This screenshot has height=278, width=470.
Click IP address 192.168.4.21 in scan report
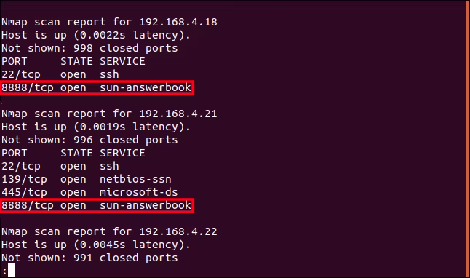(x=178, y=114)
